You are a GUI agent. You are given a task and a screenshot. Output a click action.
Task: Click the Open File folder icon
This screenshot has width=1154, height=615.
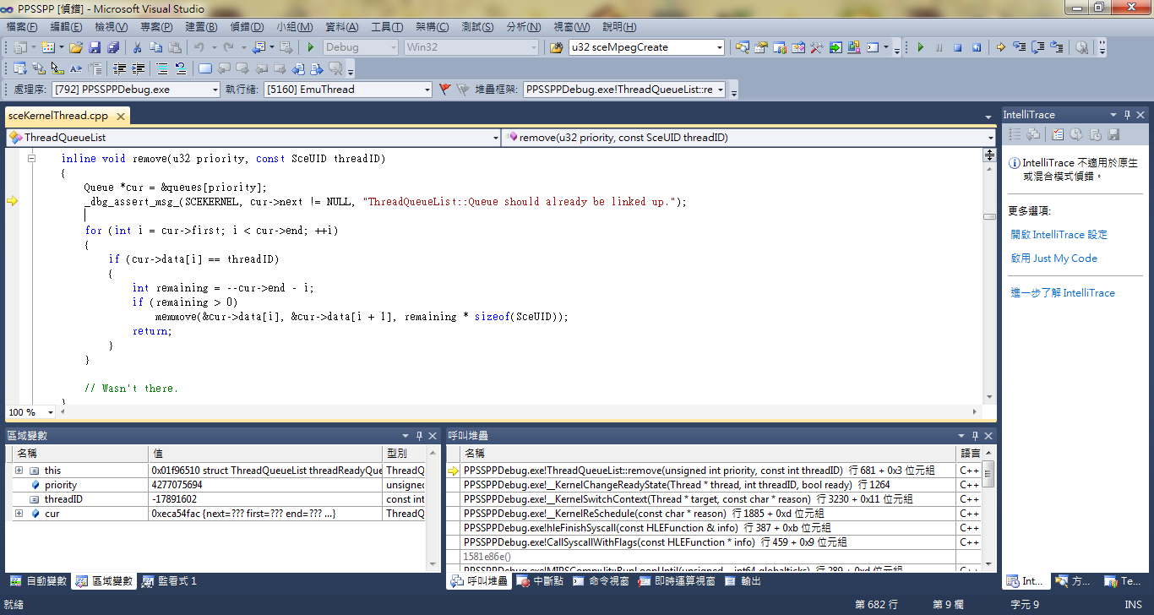pyautogui.click(x=76, y=47)
